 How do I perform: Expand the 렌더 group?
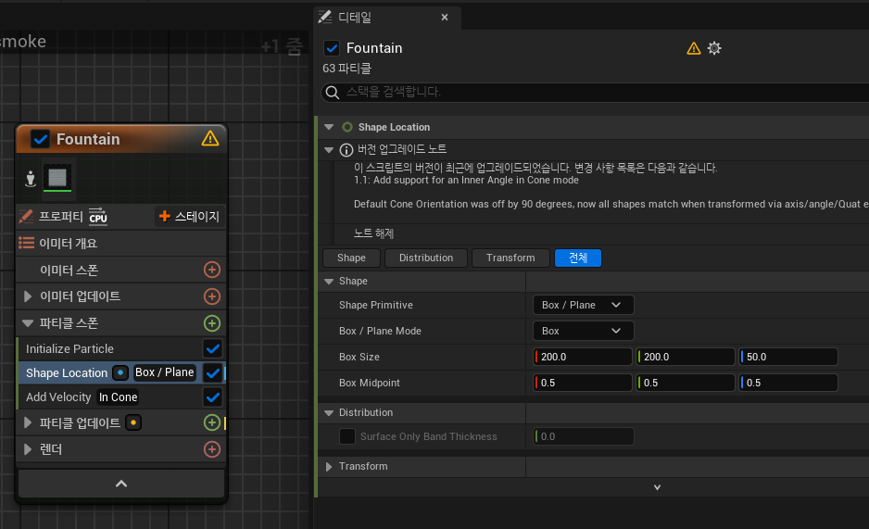click(27, 449)
